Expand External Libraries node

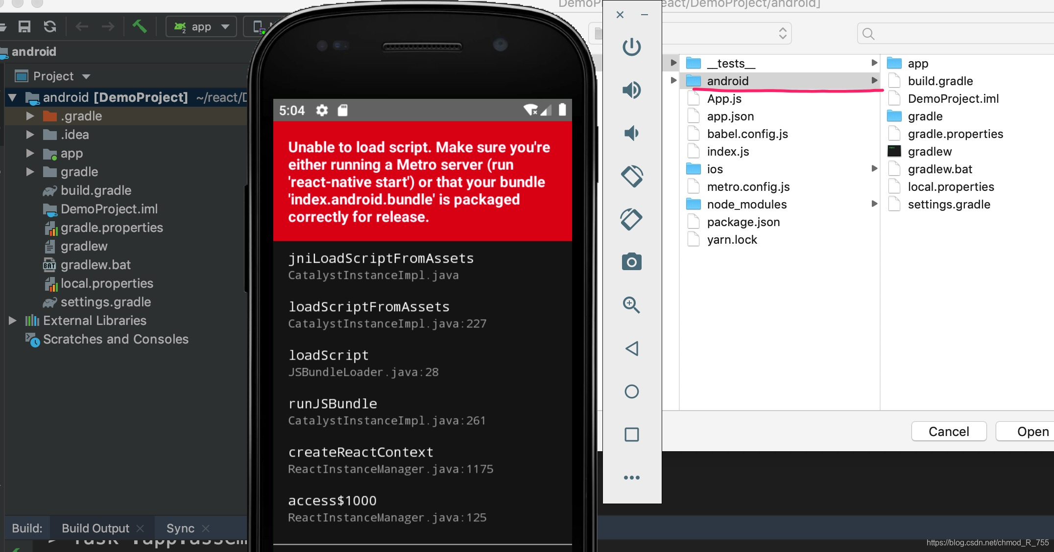tap(13, 321)
